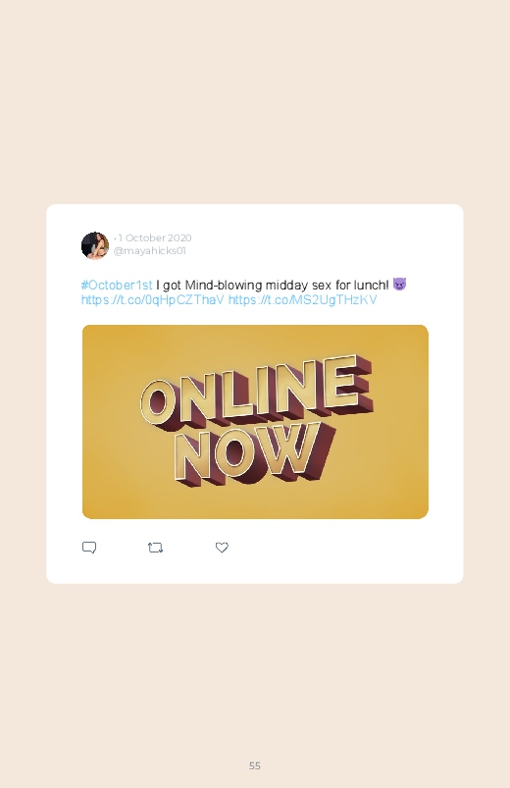Click the beige page background above the card
Viewport: 510px width, 788px height.
coord(255,100)
